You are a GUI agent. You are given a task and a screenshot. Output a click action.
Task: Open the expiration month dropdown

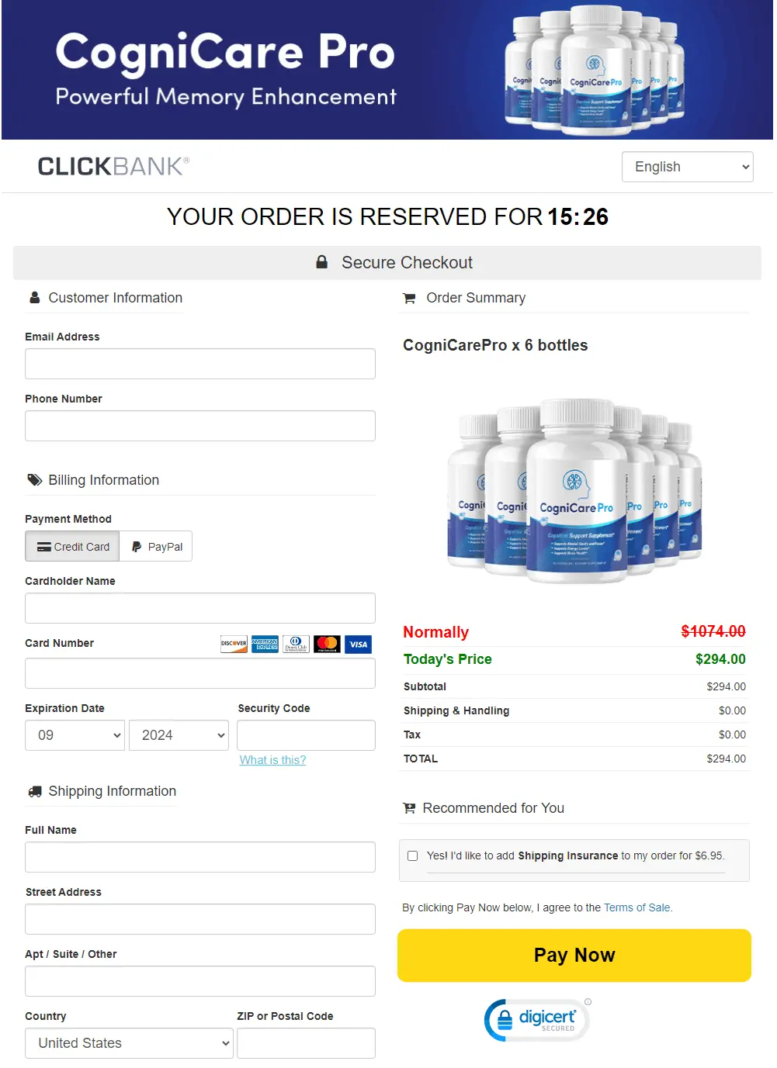click(75, 734)
